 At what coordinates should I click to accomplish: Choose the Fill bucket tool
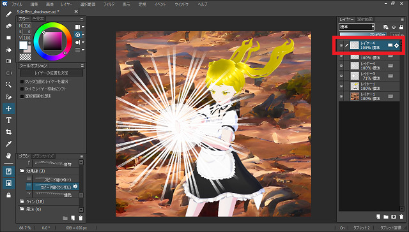(x=8, y=50)
